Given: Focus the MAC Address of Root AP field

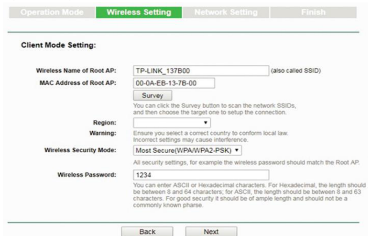Looking at the screenshot, I should pyautogui.click(x=174, y=83).
